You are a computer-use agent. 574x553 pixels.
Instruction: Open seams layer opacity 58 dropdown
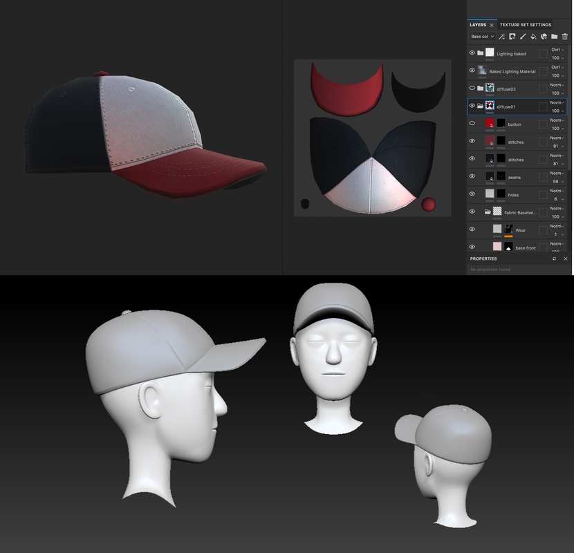coord(558,182)
